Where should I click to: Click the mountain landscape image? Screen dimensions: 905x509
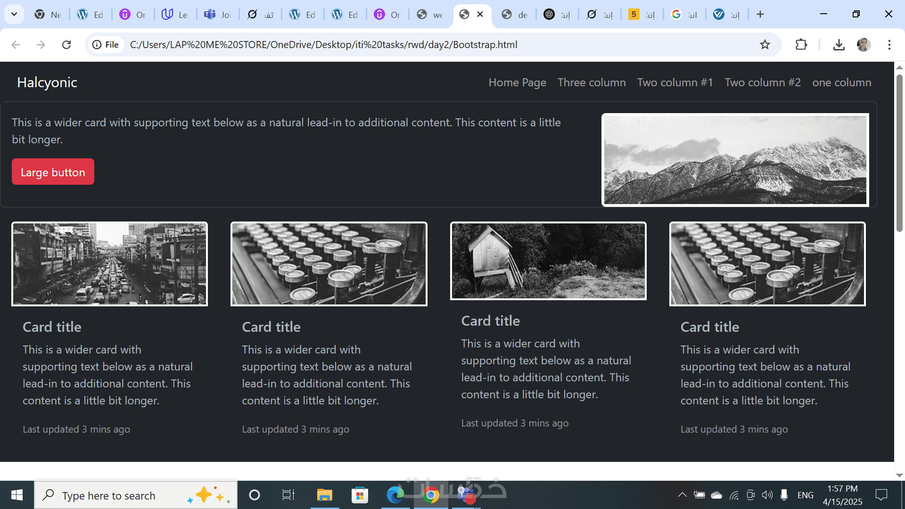tap(735, 160)
